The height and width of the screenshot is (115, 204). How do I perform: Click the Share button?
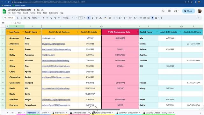(x=188, y=11)
